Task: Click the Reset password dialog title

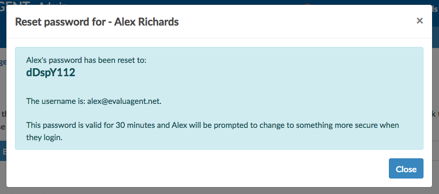Action: point(97,21)
